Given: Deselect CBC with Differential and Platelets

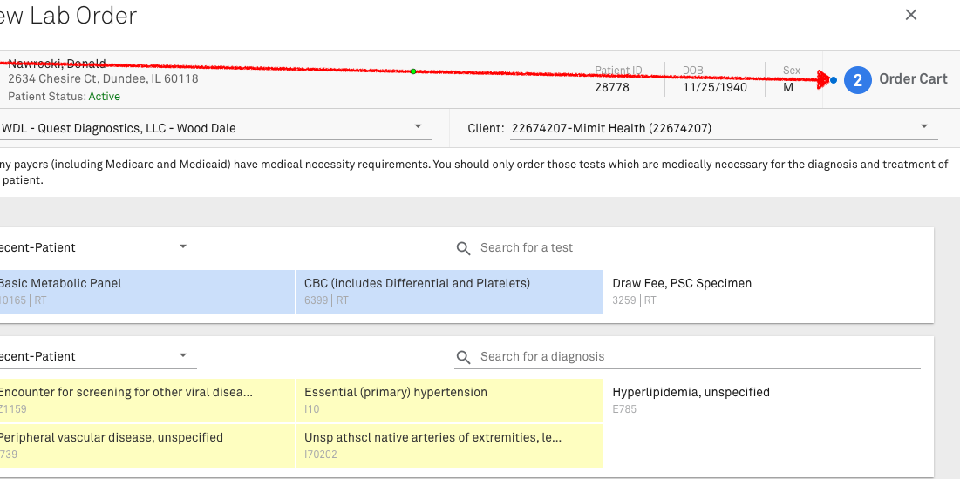Looking at the screenshot, I should point(449,291).
